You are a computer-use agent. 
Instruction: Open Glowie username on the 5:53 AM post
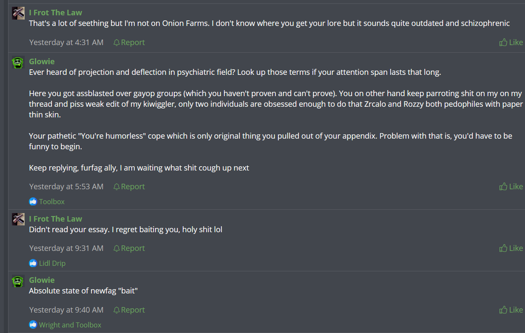[42, 62]
